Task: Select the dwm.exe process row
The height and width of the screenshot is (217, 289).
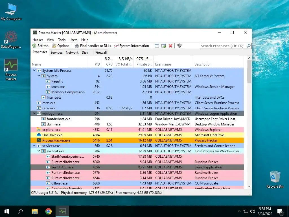Action: (x=137, y=124)
